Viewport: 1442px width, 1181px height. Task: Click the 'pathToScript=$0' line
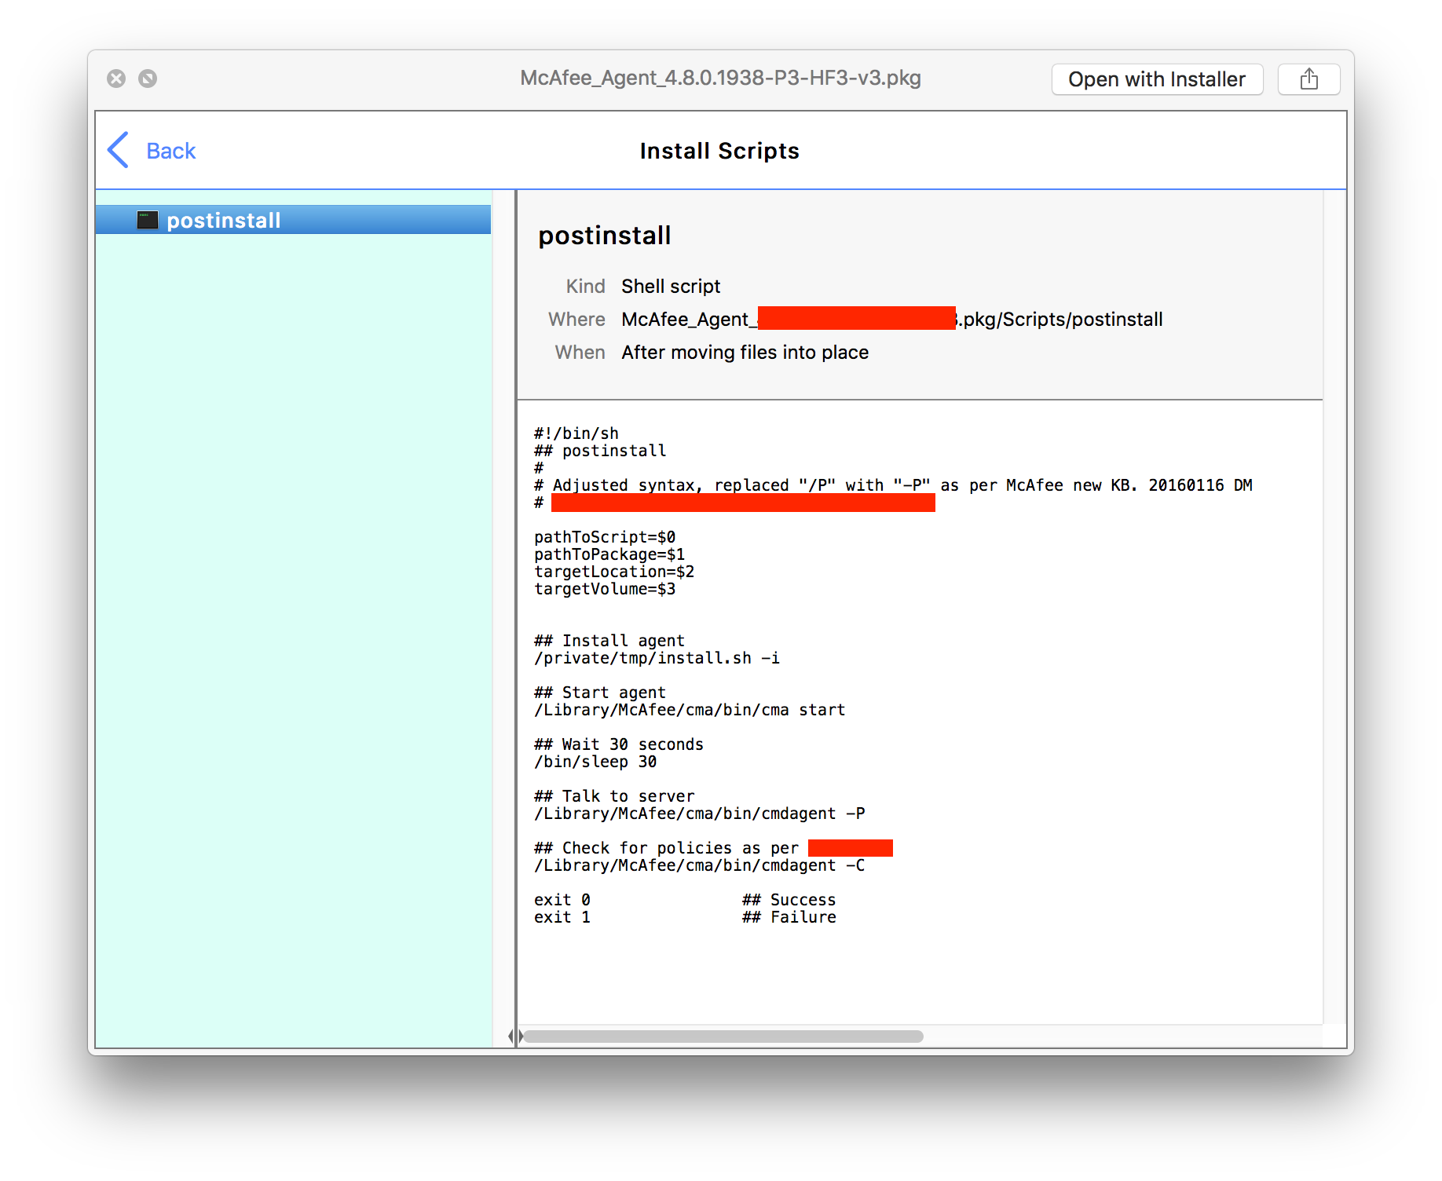tap(605, 537)
